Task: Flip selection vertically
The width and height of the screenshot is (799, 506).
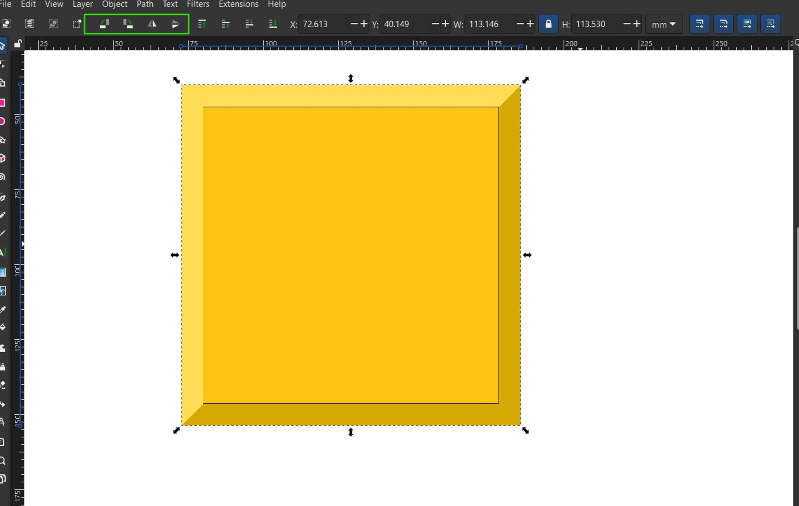Action: pyautogui.click(x=176, y=24)
